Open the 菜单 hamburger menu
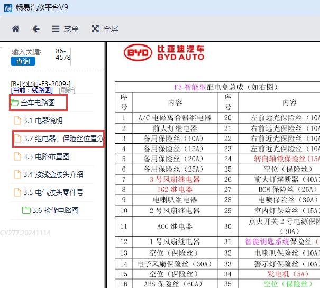The image size is (320, 288). (65, 29)
